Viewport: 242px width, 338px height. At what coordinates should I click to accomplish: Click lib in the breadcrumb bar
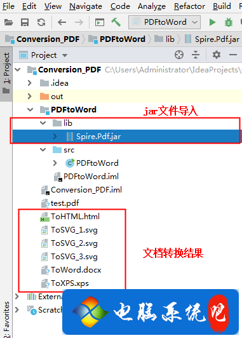(165, 39)
